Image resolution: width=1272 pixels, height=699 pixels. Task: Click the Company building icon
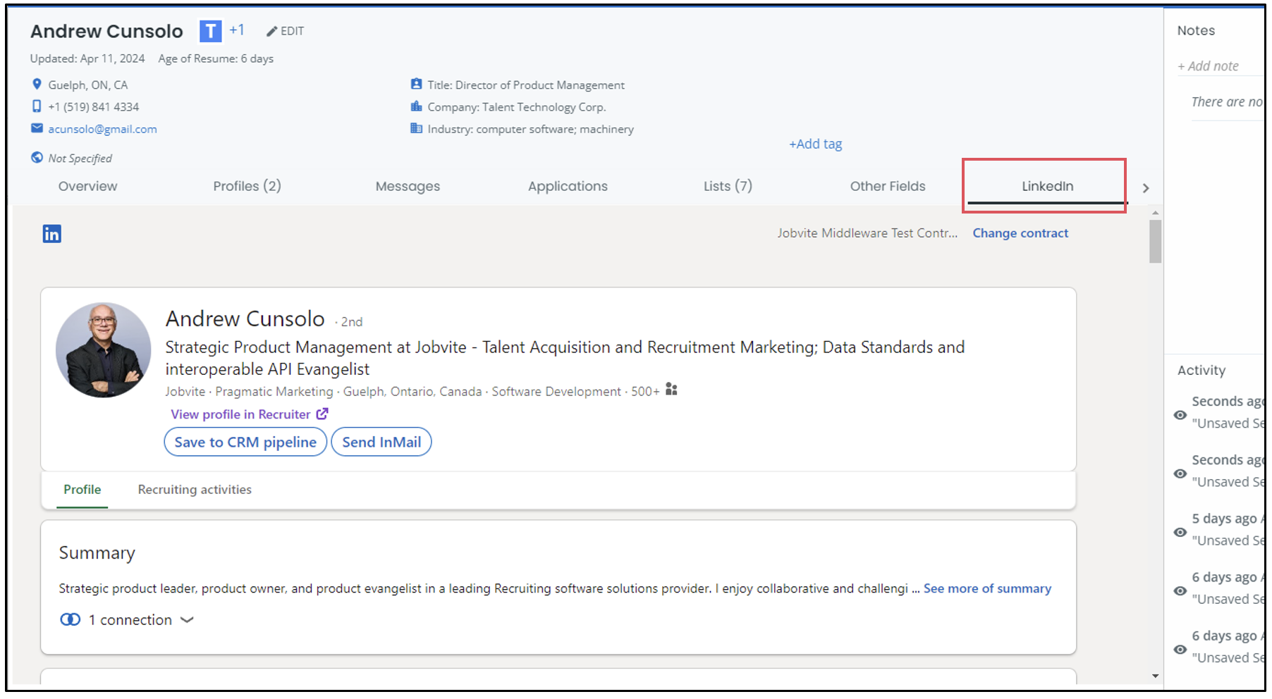[416, 106]
